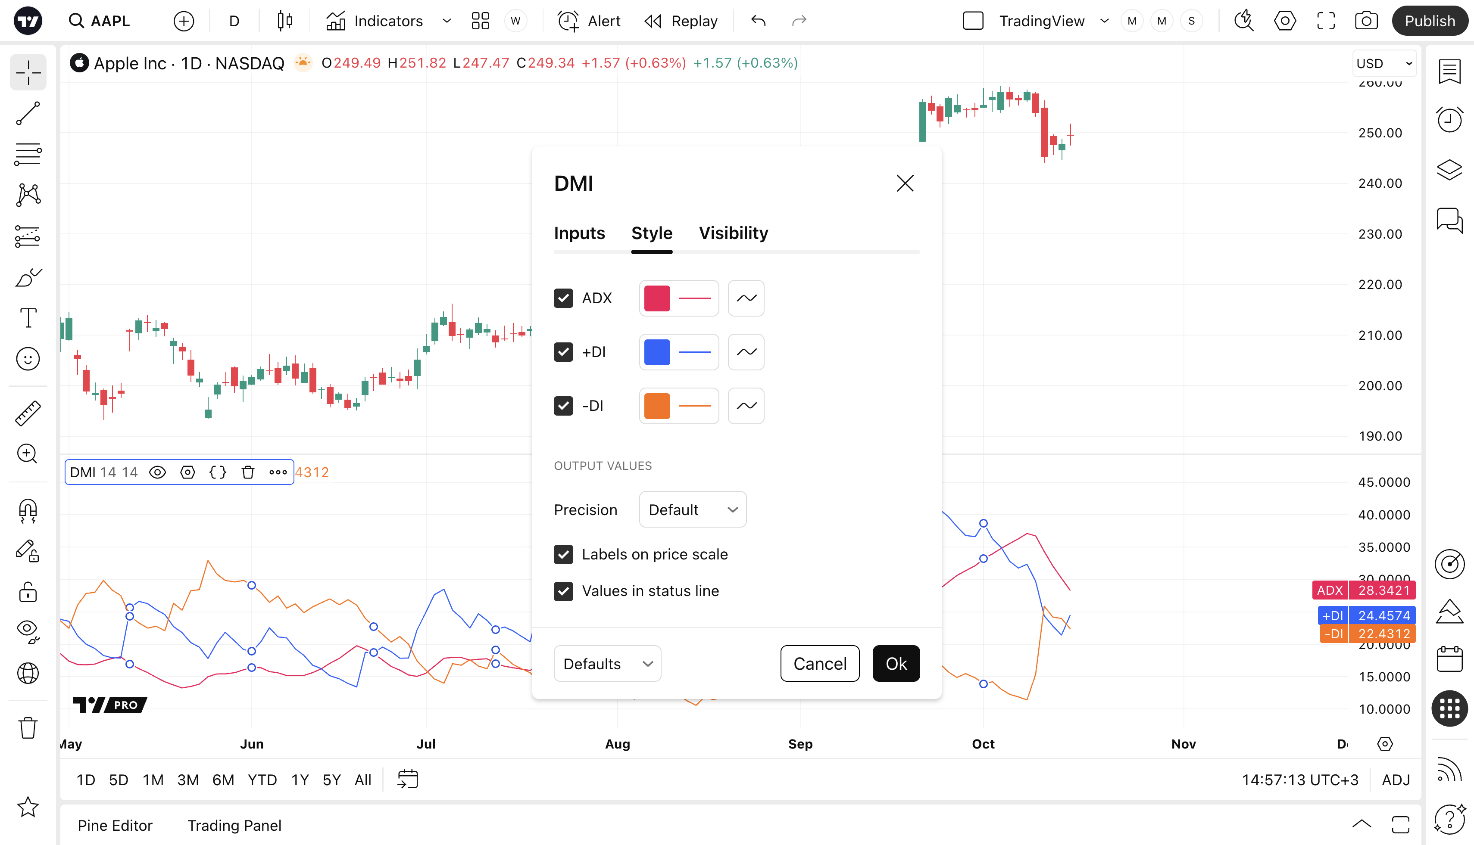Toggle DMI indicator visibility eye icon
The image size is (1474, 845).
[157, 472]
